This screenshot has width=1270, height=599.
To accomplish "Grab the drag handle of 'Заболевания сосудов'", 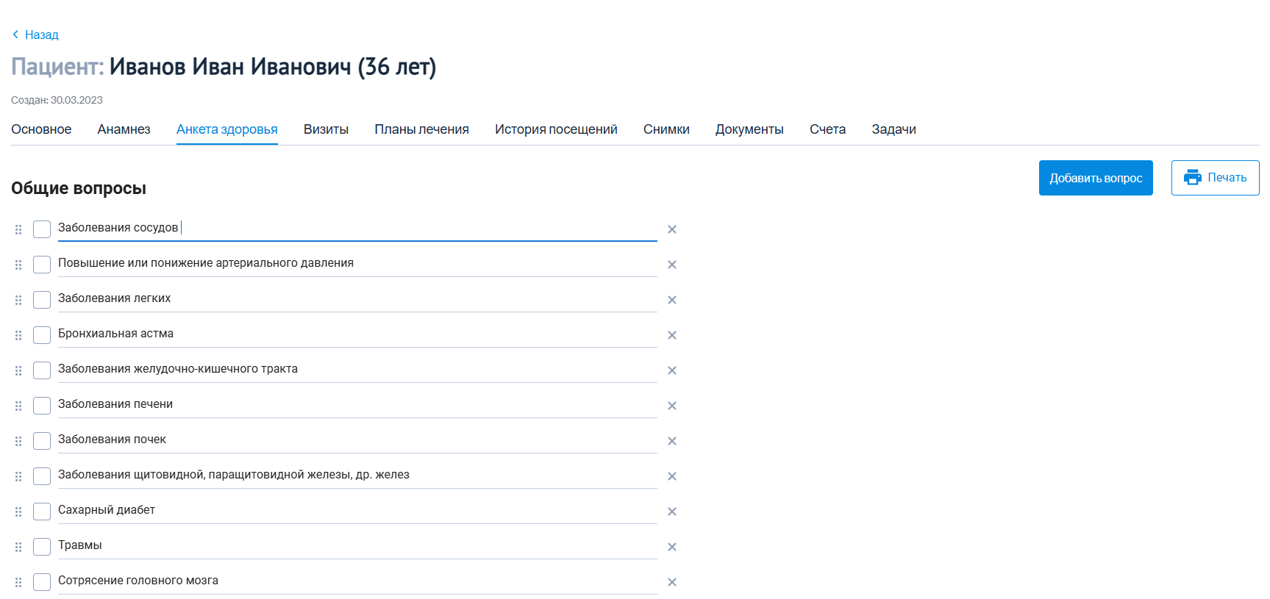I will 18,229.
